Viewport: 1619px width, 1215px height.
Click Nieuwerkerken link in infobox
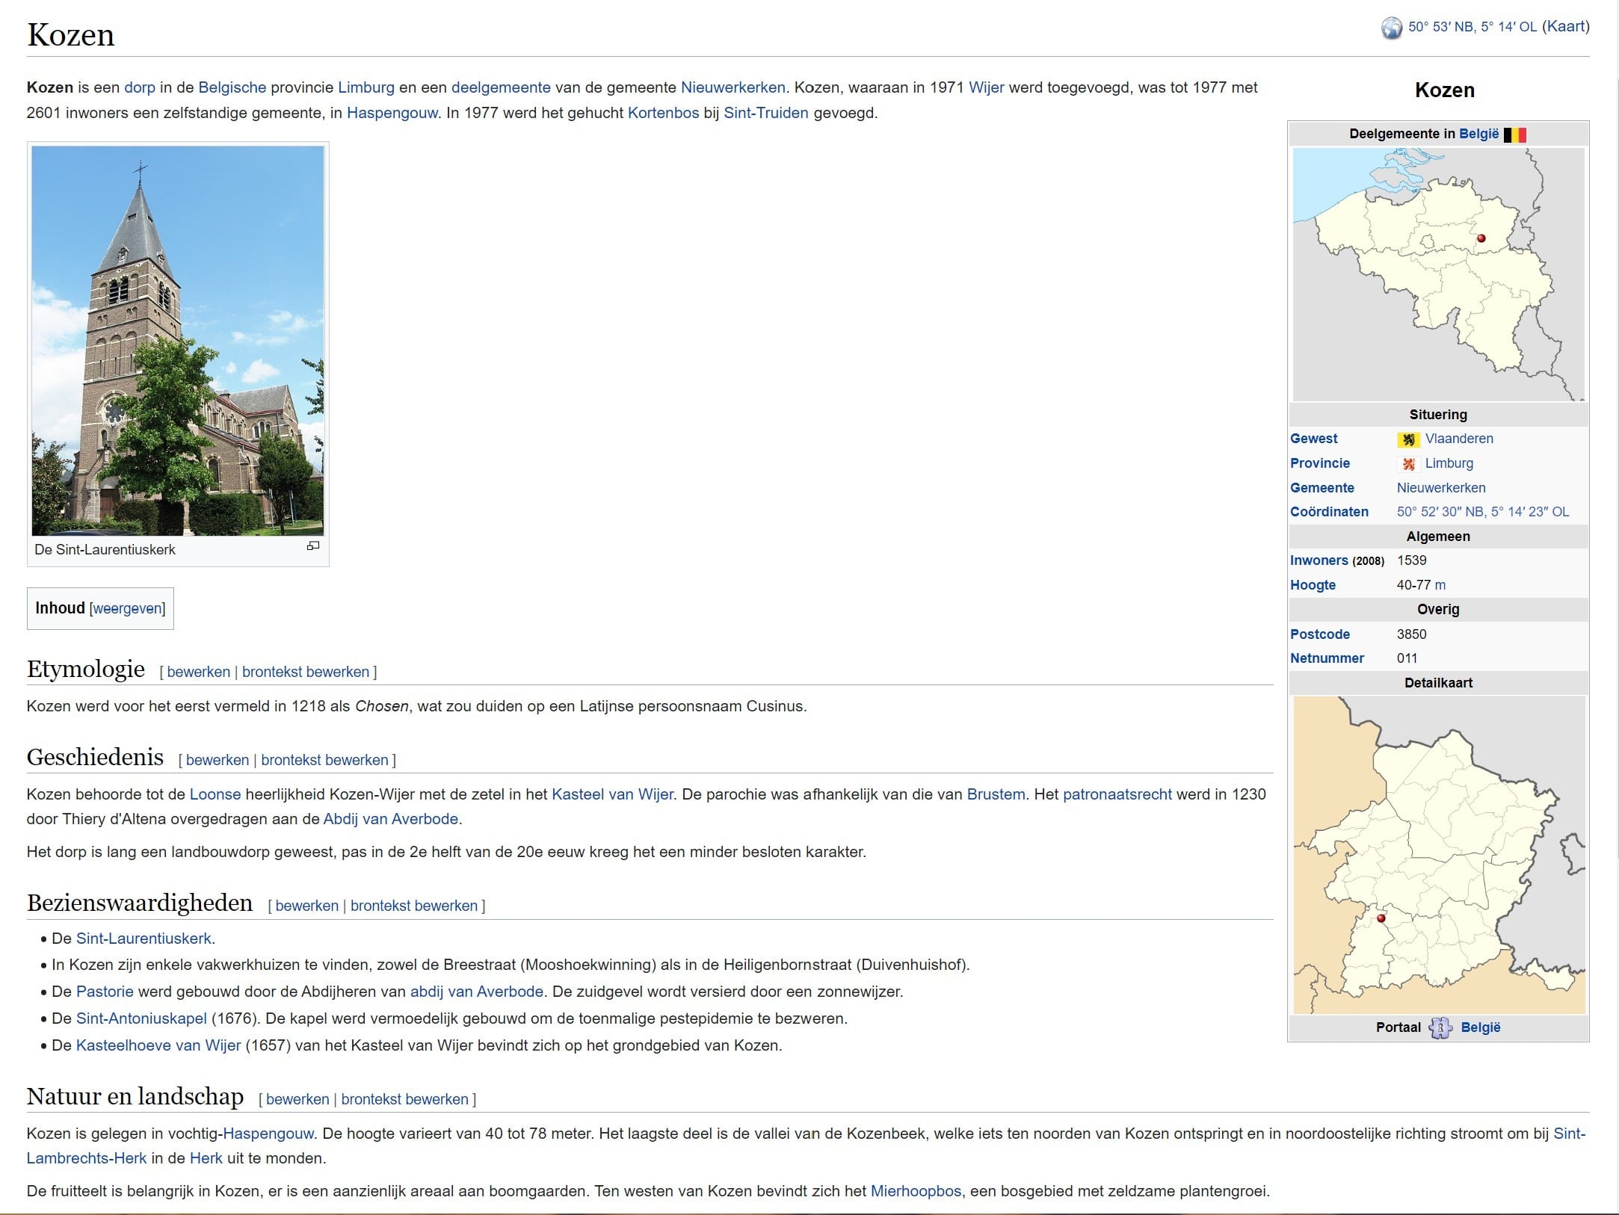click(1441, 488)
